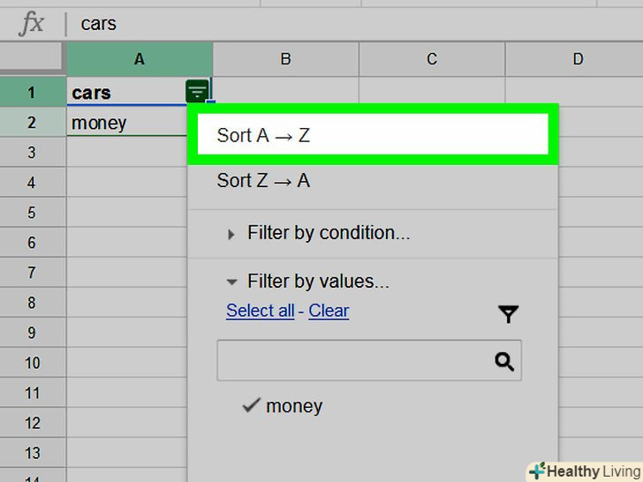Select column A header
This screenshot has width=643, height=482.
(x=140, y=59)
